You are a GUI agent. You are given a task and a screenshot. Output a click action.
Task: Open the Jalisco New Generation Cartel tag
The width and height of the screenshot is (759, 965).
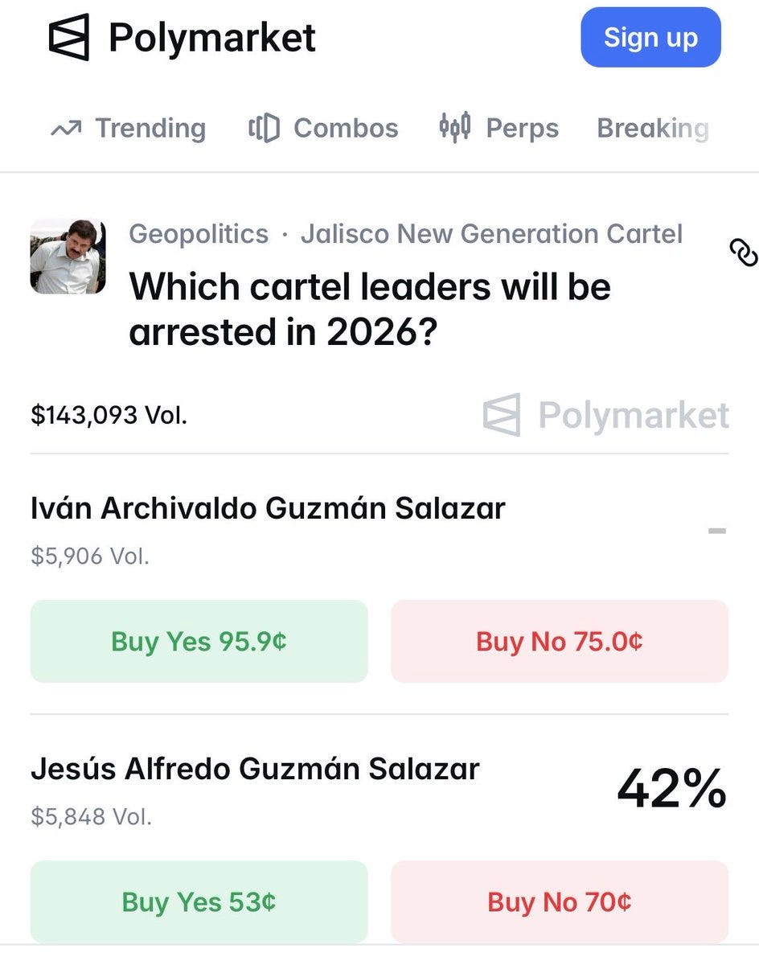[x=491, y=233]
